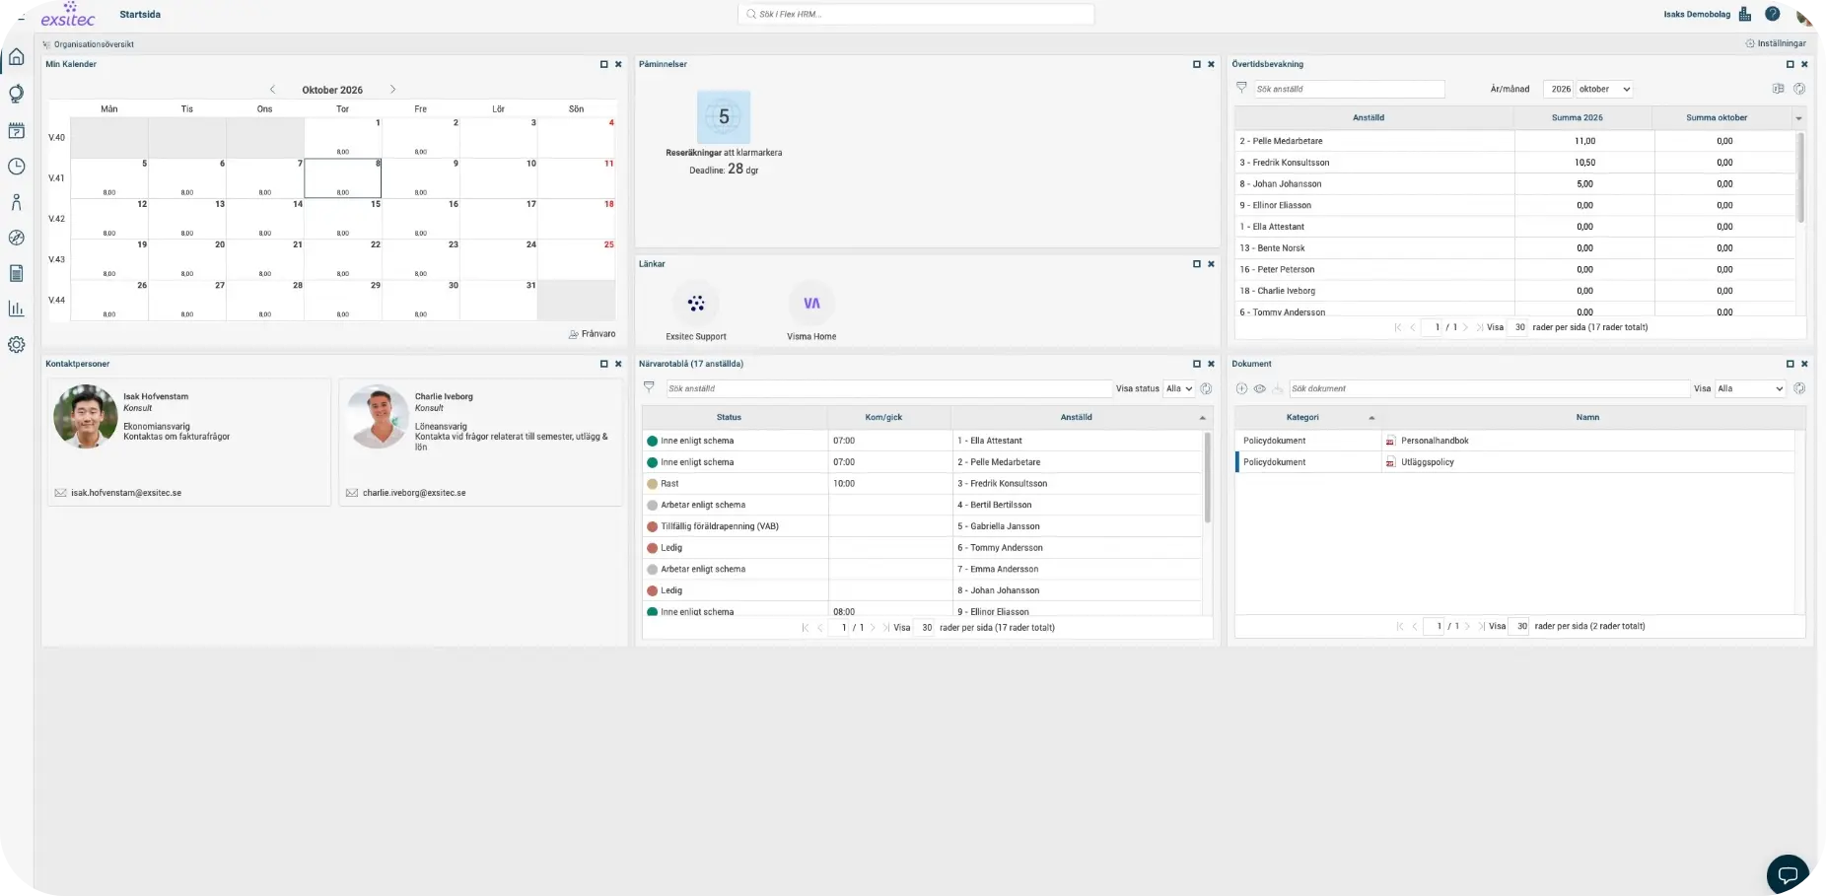Image resolution: width=1826 pixels, height=896 pixels.
Task: Open column menu arrow in Övertidsbevakning header
Action: point(1798,118)
